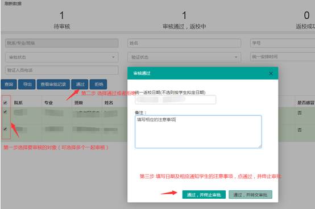Viewport: 315px width, 209px height.
Task: Click the 院系/专业/班级 selector field
Action: point(62,43)
